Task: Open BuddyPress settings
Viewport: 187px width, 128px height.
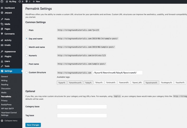Action: pos(6,105)
